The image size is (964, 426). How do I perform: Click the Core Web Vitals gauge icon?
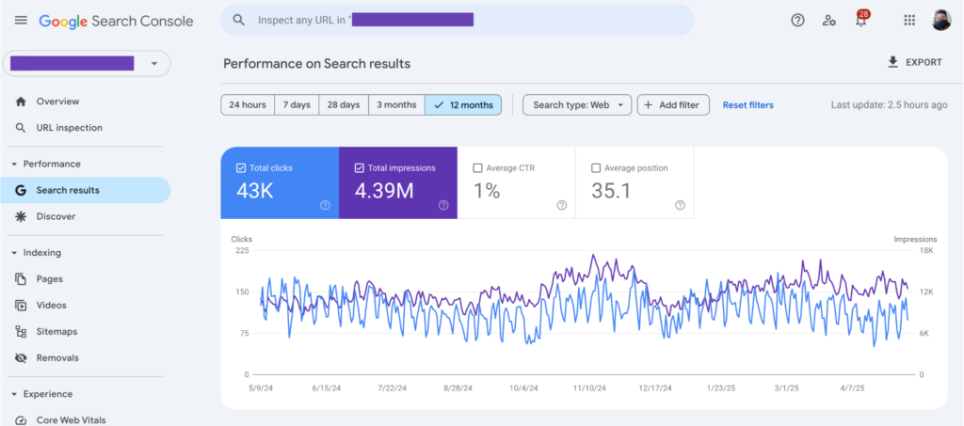(x=21, y=420)
